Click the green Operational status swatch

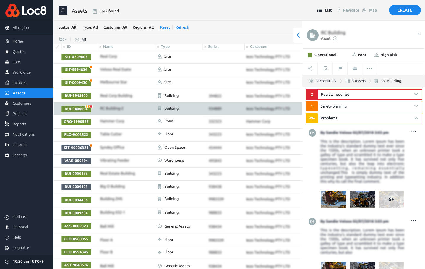tap(310, 55)
